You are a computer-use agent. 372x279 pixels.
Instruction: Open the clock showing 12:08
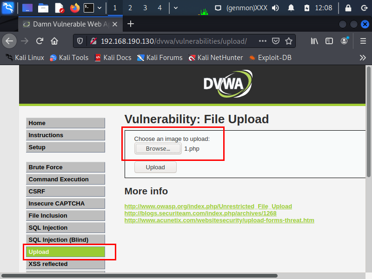324,8
